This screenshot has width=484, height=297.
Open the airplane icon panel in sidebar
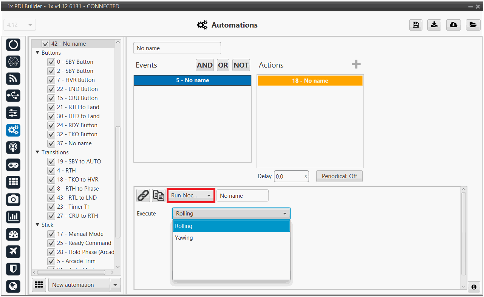pyautogui.click(x=13, y=251)
